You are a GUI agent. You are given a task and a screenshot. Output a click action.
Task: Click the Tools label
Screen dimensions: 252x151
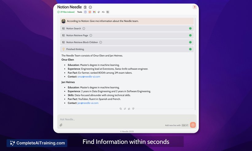[x=80, y=12]
